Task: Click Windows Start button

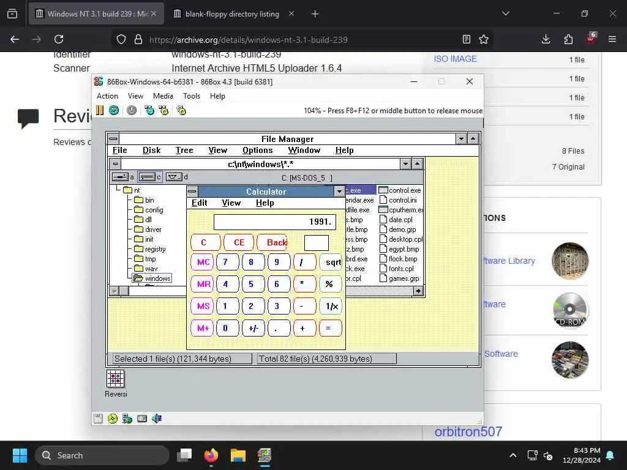Action: 20,455
